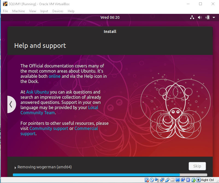Click the 'Removing wogerman (amd64)' status text
Image resolution: width=219 pixels, height=183 pixels.
coord(45,167)
